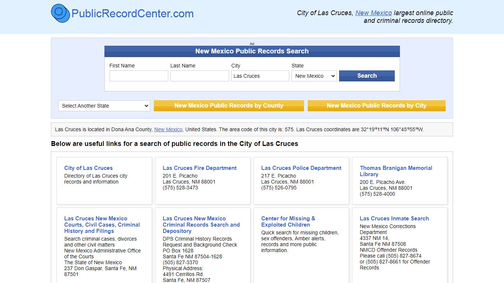The image size is (504, 283).
Task: Click the Last Name field label
Action: 183,66
